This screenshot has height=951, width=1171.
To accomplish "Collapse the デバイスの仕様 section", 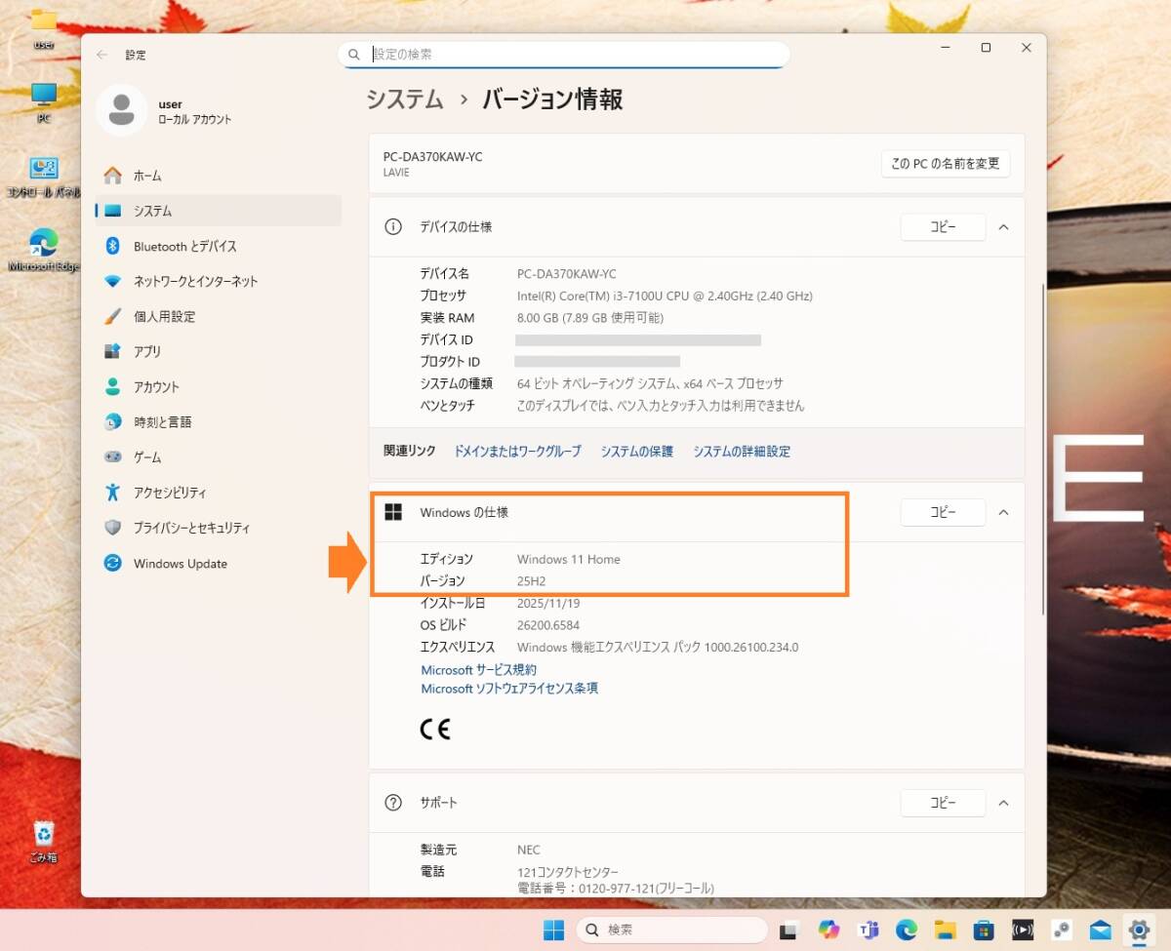I will tap(1004, 226).
